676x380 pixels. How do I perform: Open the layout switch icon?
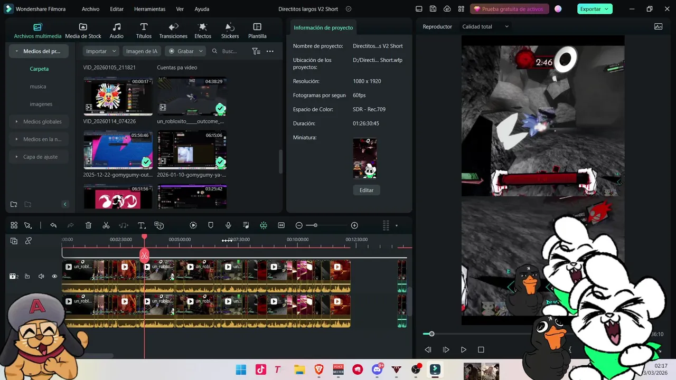[419, 9]
